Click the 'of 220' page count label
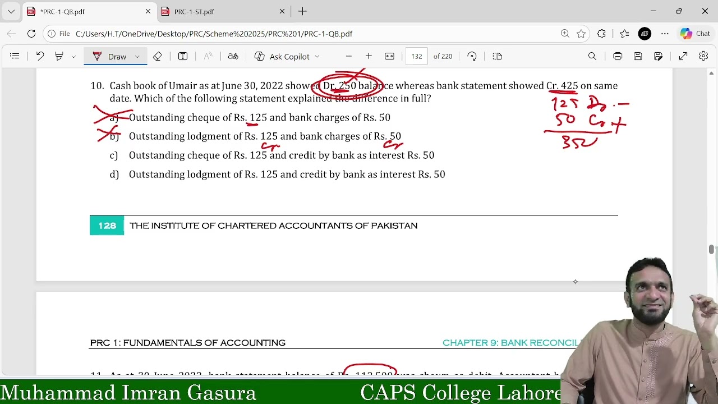Screen dimensions: 718x404 tap(443, 56)
